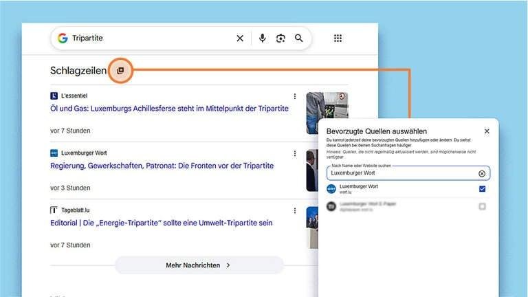Open options menu for Luxemburger Wort article
Image resolution: width=528 pixels, height=297 pixels.
point(295,153)
